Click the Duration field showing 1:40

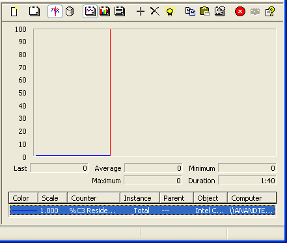point(247,181)
